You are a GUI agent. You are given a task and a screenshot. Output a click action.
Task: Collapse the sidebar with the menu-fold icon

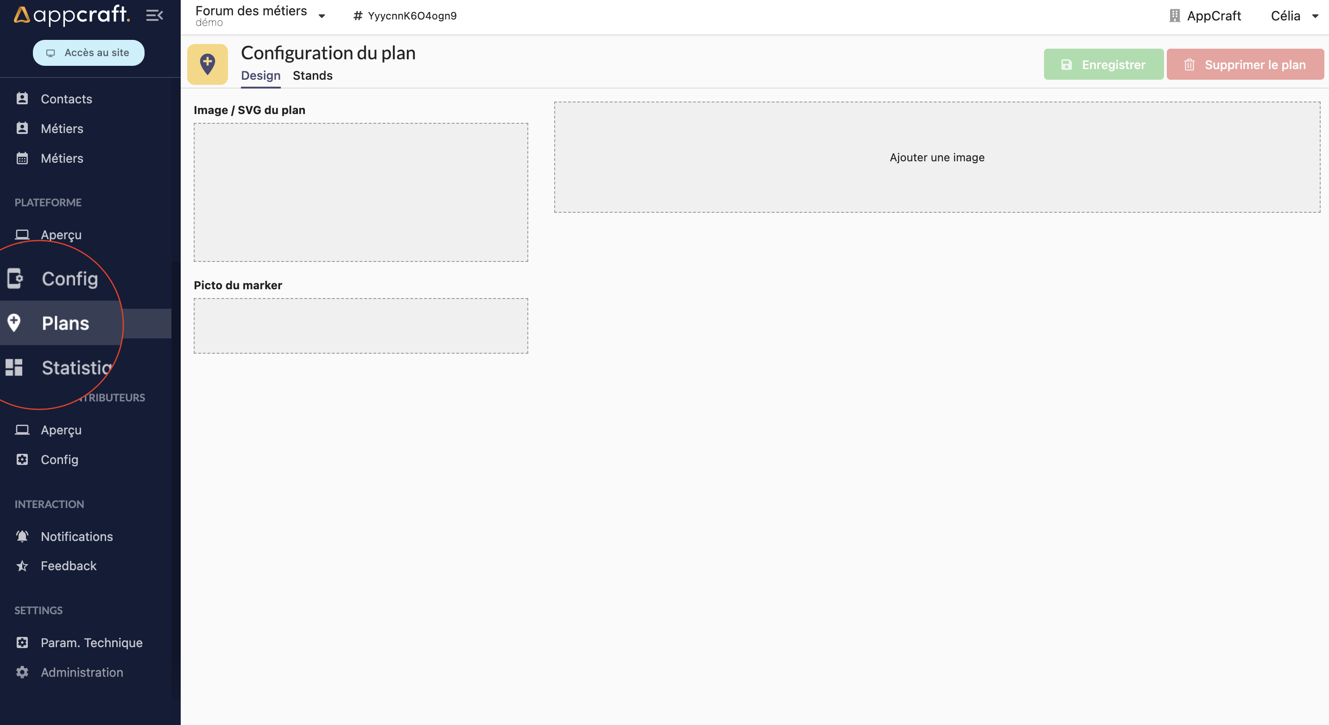tap(154, 15)
